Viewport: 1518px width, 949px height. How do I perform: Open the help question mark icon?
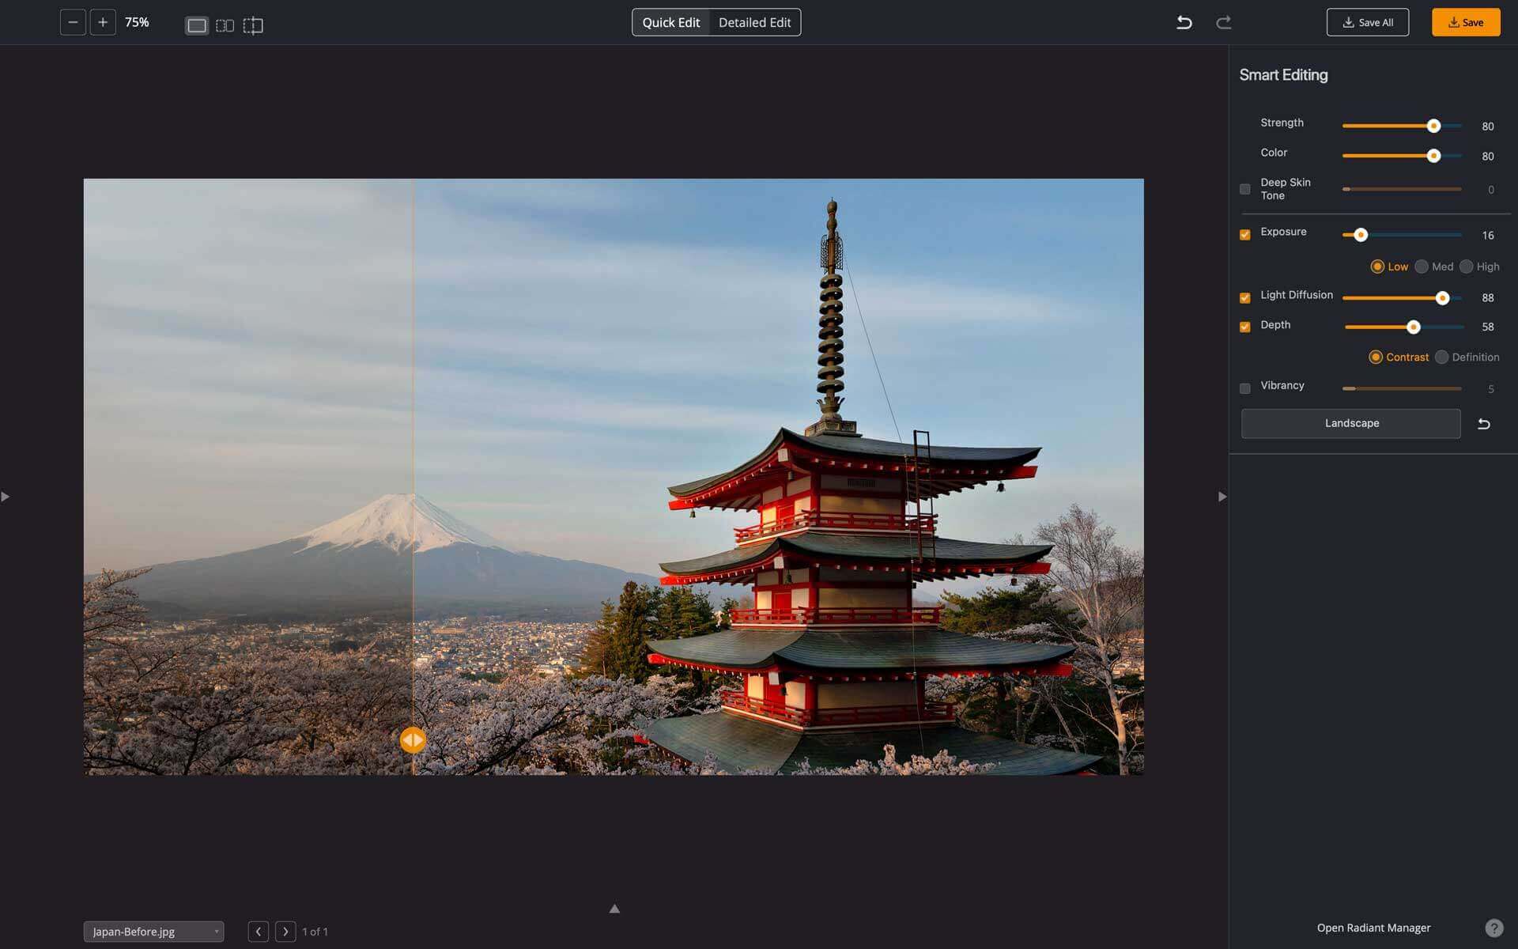point(1493,928)
